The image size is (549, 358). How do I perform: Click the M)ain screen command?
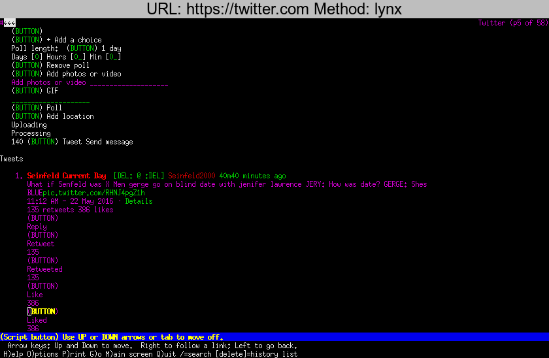point(129,354)
